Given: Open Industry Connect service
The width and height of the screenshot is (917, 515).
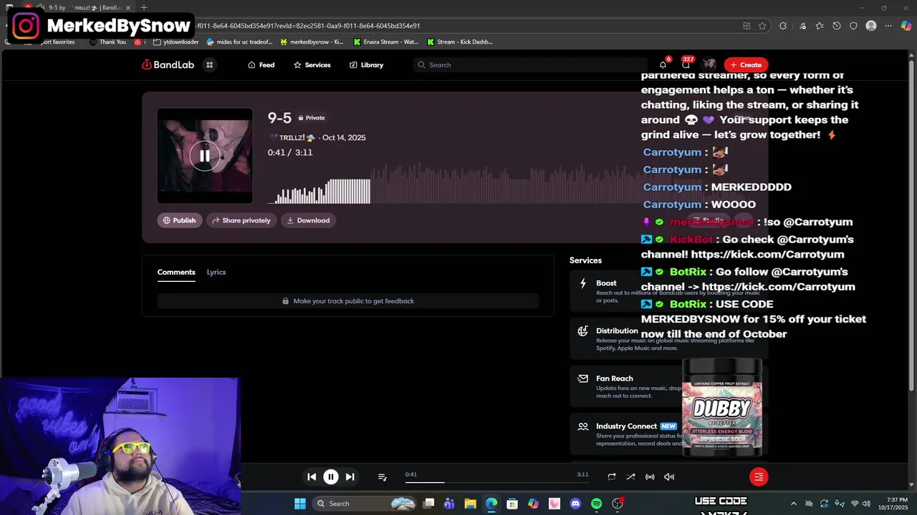Looking at the screenshot, I should [x=668, y=433].
